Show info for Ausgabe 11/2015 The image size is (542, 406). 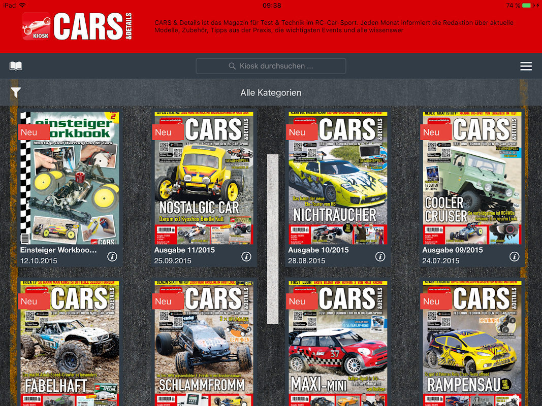[x=246, y=256]
